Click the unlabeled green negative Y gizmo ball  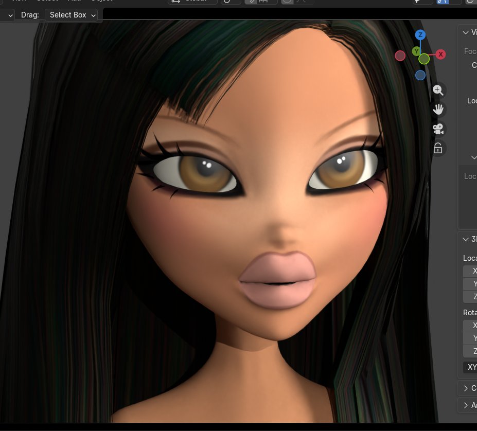(424, 59)
